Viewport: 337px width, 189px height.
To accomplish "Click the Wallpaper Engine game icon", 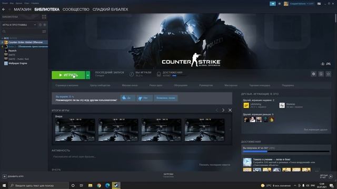I will point(6,63).
